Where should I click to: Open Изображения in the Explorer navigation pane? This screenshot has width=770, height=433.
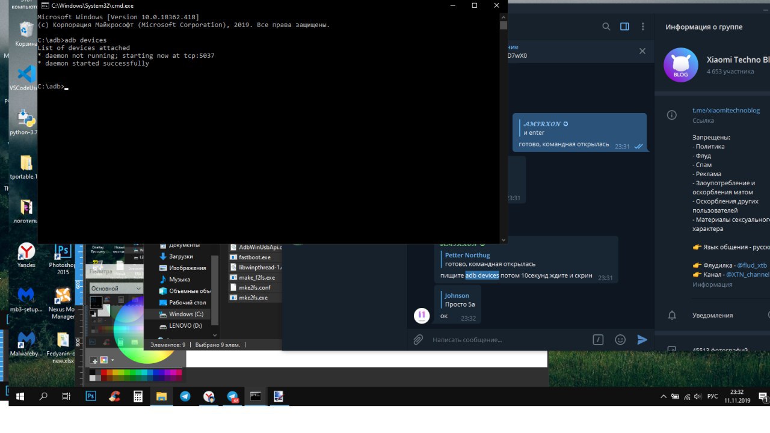click(183, 268)
